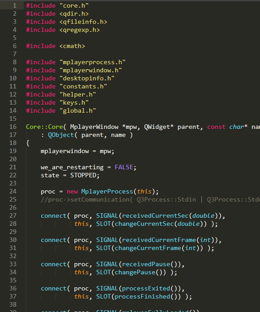Click the <cmath> include
The height and width of the screenshot is (312, 260).
(x=72, y=46)
